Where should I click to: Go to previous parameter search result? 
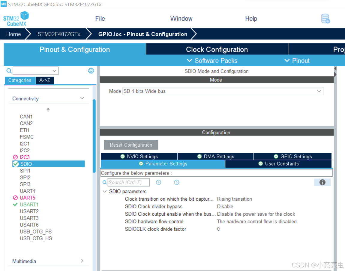(159, 182)
